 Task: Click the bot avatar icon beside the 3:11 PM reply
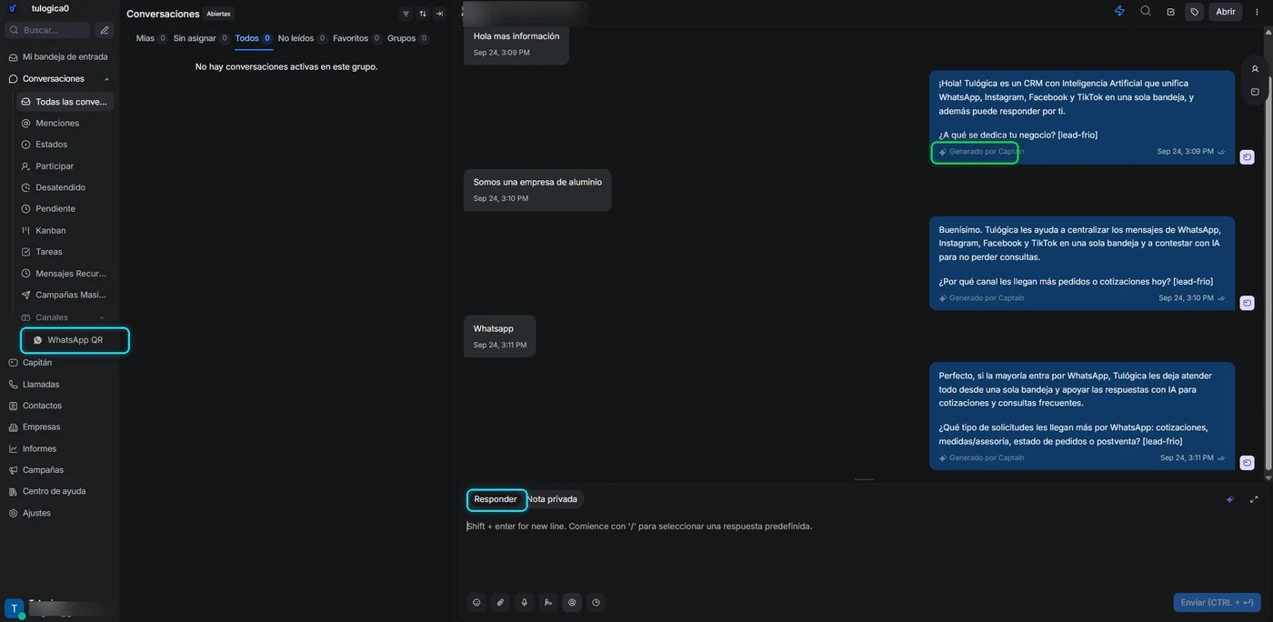[1248, 463]
